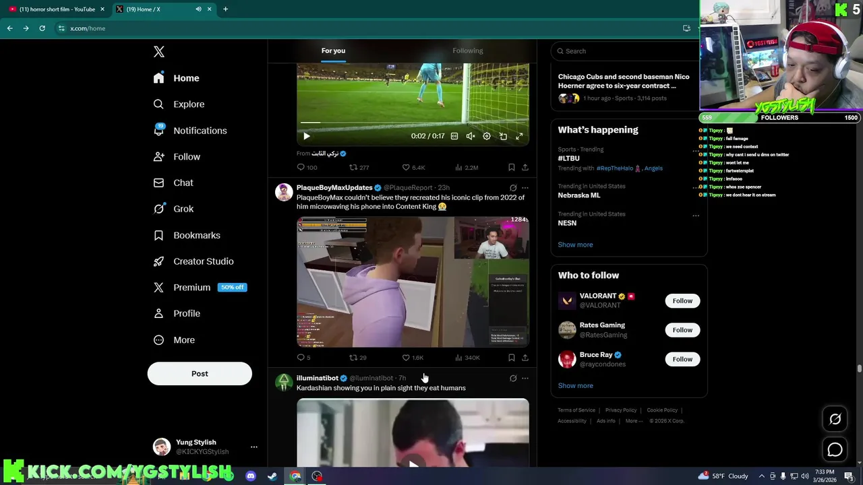Repost the PlaqueBoyMaxUpdates post with 29 reposts
This screenshot has width=863, height=485.
pyautogui.click(x=357, y=358)
